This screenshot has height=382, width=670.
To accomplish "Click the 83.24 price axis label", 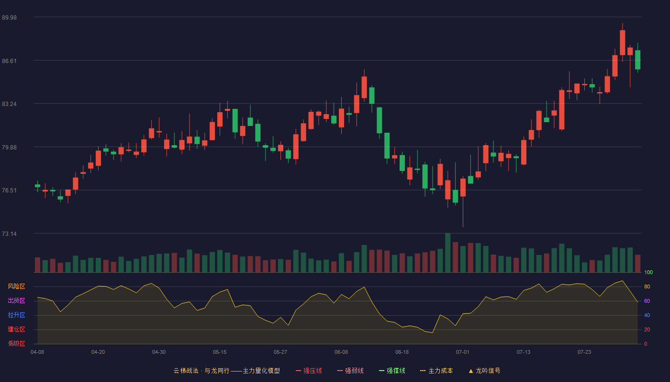I will coord(9,104).
